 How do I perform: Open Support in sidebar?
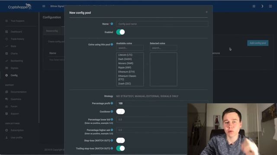pos(15,114)
